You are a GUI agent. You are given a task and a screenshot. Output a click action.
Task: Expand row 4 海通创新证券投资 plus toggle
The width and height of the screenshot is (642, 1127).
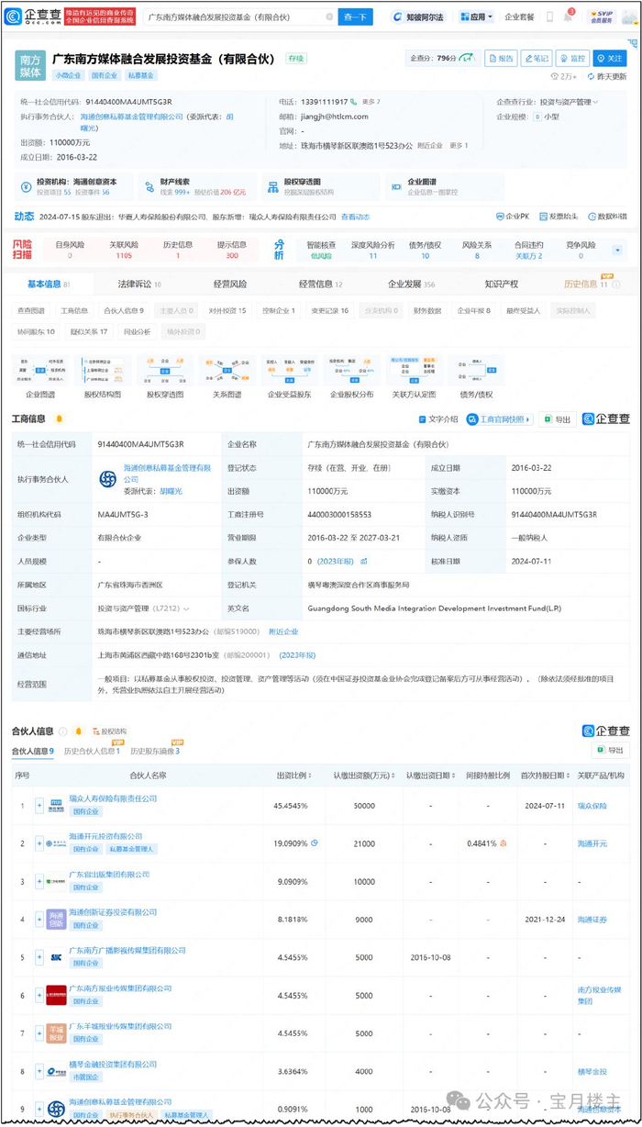tap(39, 919)
